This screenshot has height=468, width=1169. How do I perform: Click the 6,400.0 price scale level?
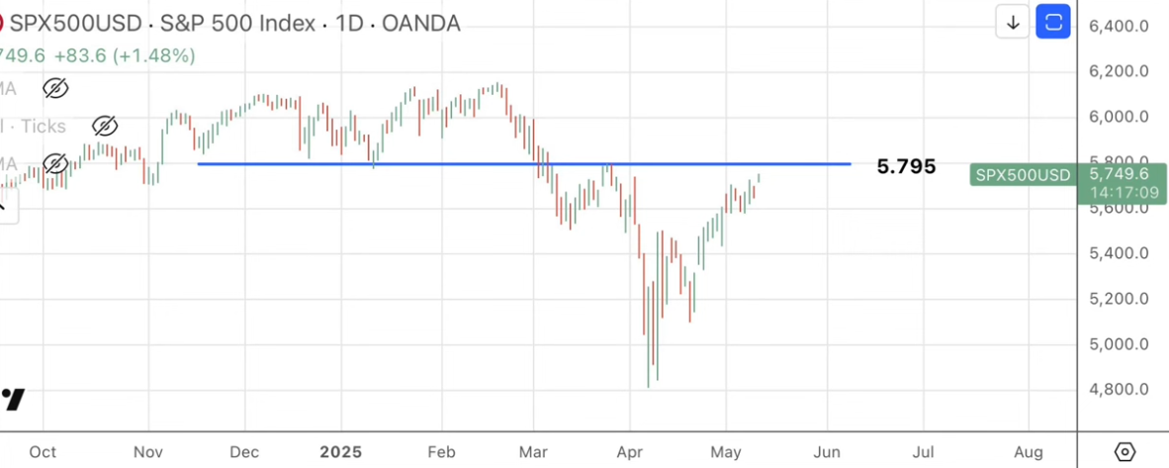[1120, 27]
